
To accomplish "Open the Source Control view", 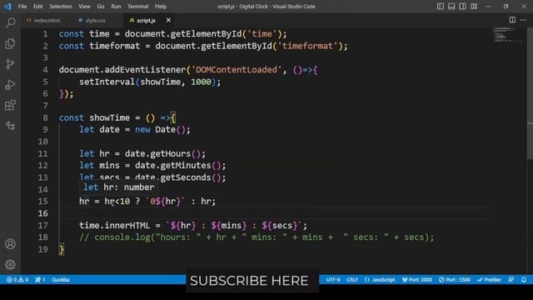I will (10, 64).
